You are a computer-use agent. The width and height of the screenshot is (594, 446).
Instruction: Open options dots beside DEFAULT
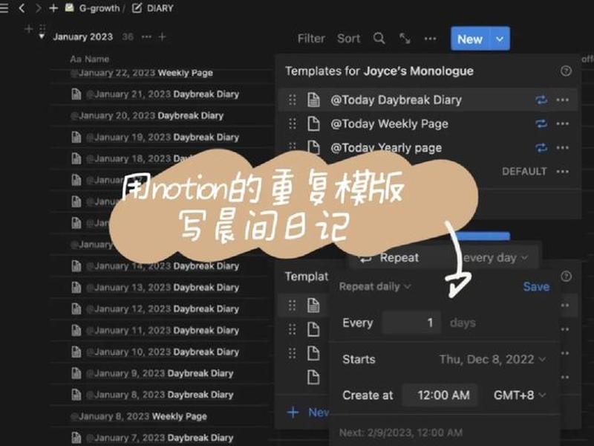(x=563, y=172)
